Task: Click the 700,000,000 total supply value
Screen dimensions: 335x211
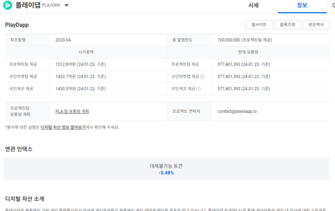Action: click(x=245, y=40)
